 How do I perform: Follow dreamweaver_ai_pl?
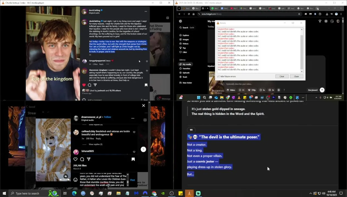pyautogui.click(x=108, y=117)
